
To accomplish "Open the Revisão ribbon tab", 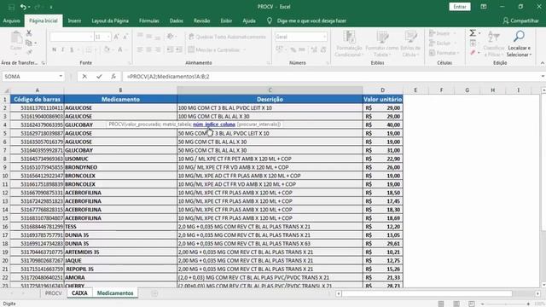I will (x=201, y=20).
